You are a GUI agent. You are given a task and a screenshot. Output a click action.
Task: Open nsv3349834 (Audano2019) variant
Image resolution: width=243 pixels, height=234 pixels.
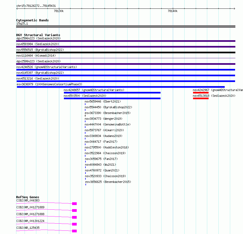click(x=103, y=136)
